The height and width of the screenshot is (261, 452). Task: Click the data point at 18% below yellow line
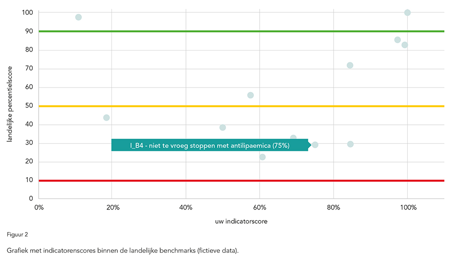tap(106, 117)
